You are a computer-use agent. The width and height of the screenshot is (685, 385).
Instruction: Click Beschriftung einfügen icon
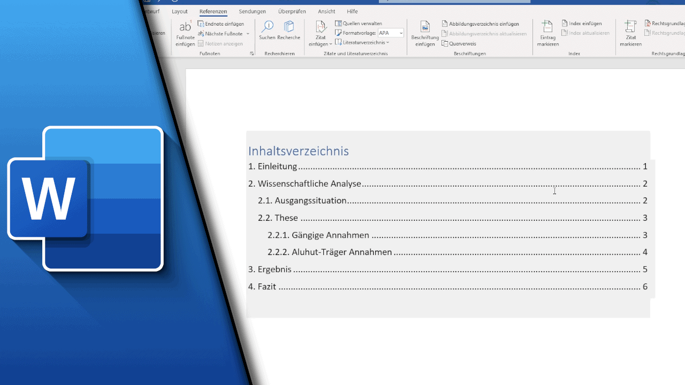425,27
